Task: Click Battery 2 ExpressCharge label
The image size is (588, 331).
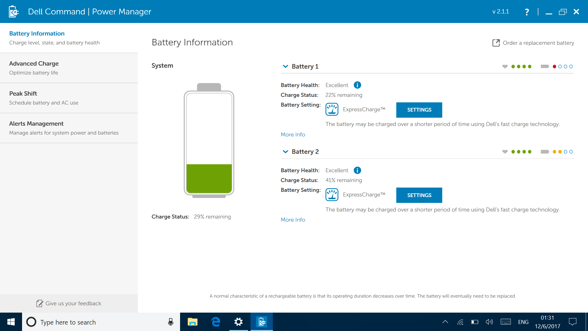Action: pyautogui.click(x=364, y=195)
